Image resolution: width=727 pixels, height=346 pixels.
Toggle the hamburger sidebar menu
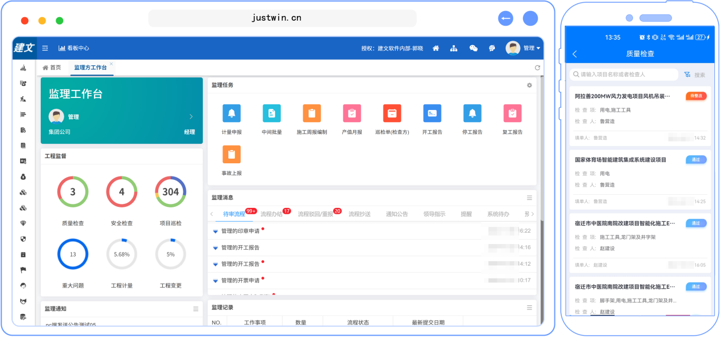45,49
